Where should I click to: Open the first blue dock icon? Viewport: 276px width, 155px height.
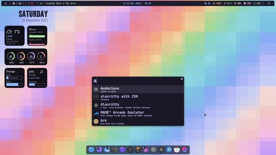91,150
